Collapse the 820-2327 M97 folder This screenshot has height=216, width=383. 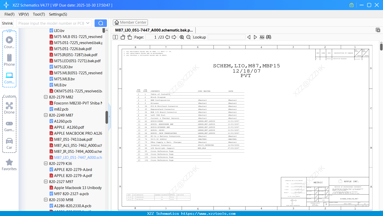click(x=46, y=182)
